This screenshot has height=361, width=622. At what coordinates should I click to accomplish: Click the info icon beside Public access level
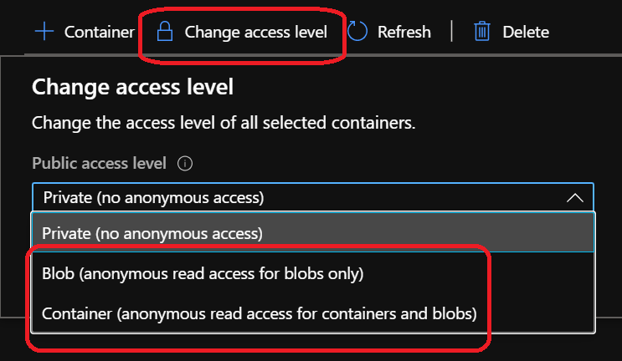click(186, 164)
